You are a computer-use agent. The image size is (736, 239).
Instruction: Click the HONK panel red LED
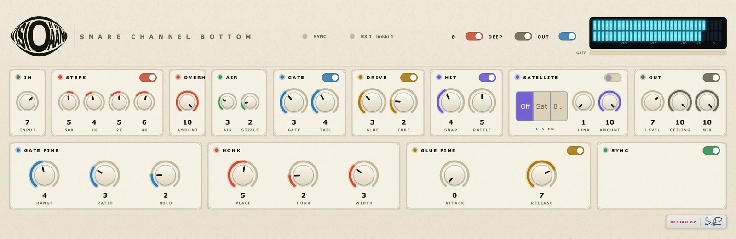click(217, 150)
